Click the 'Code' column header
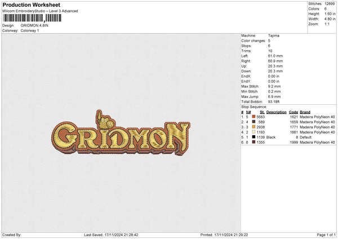The image size is (338, 239). pyautogui.click(x=293, y=112)
